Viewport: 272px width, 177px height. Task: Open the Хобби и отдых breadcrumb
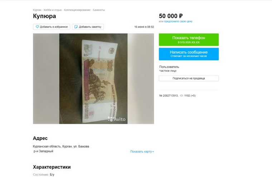click(x=53, y=10)
